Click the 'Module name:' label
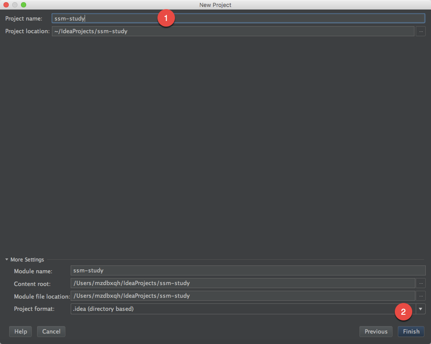The image size is (431, 344). pos(33,271)
